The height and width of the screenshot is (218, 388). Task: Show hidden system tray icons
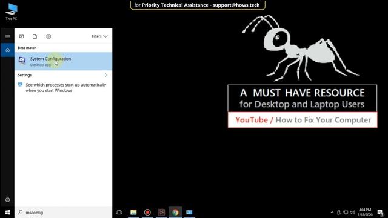click(x=332, y=213)
